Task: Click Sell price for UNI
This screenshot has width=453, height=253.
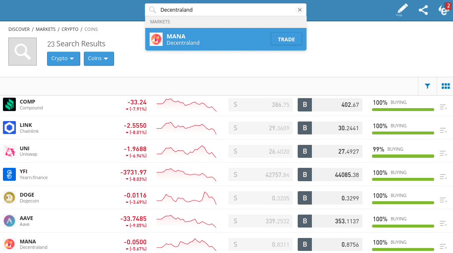Action: (260, 151)
